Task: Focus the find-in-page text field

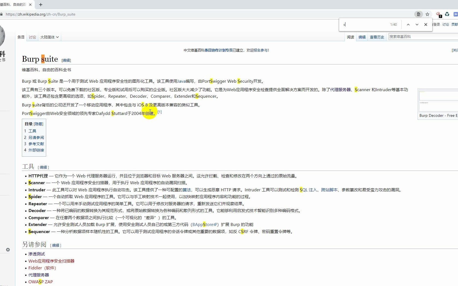Action: 365,25
